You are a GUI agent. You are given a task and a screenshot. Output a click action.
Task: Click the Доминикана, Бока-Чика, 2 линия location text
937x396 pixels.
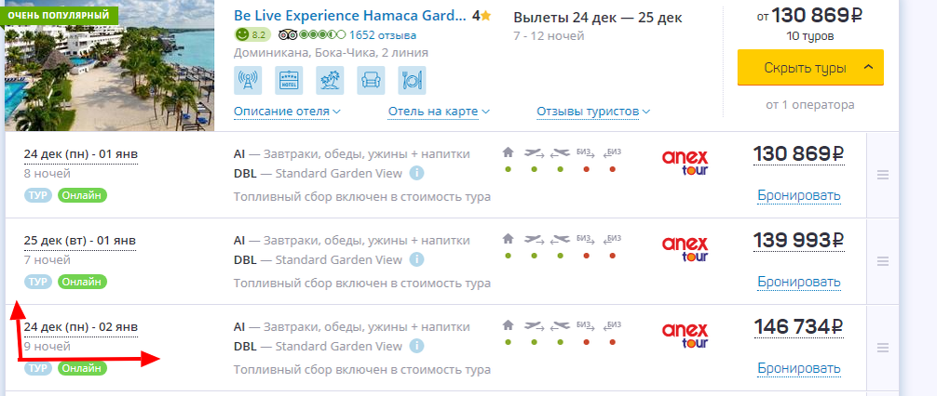tap(331, 52)
